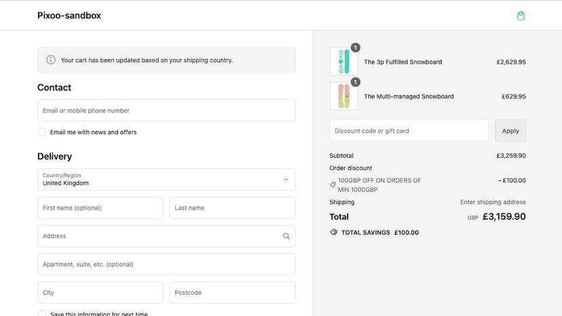562x316 pixels.
Task: Go to Pixoo-sandbox store home link
Action: click(x=69, y=16)
